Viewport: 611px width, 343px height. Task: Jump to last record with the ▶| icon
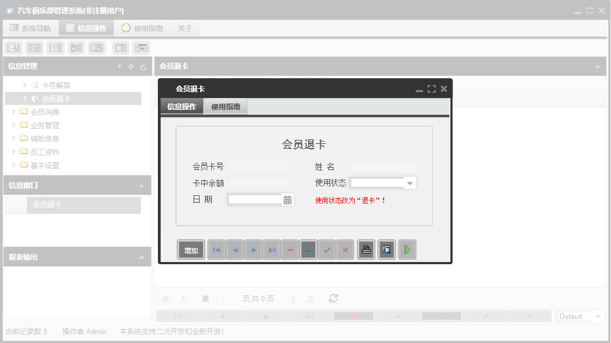pos(271,249)
